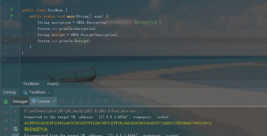Click Run to Cursor icon
The image size is (267, 136).
114,101
